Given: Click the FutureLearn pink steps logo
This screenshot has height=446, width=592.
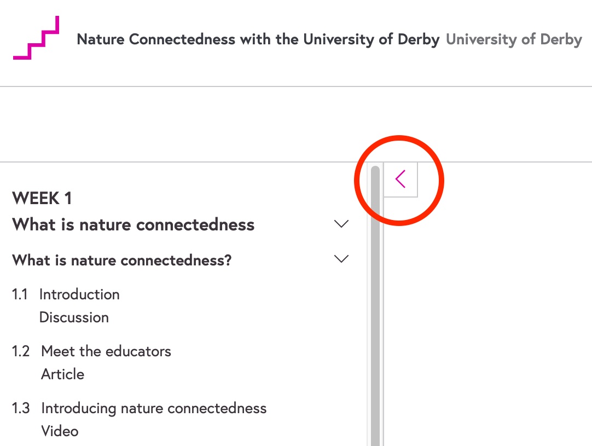Looking at the screenshot, I should (x=36, y=38).
